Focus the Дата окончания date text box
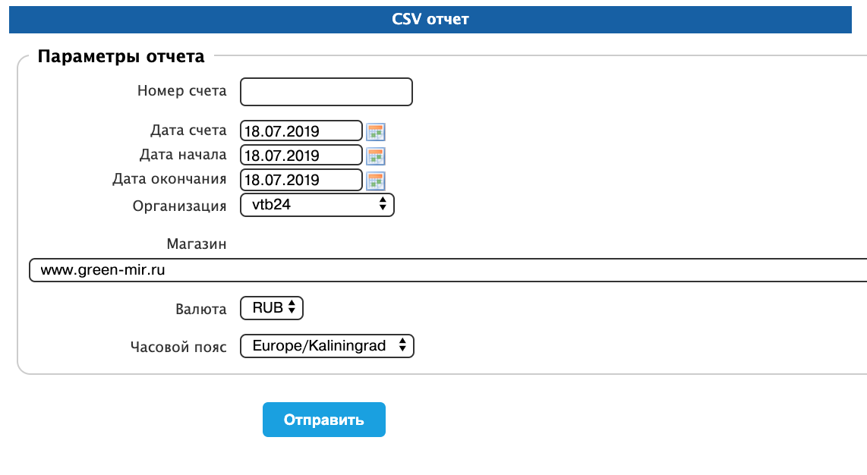The height and width of the screenshot is (475, 867). pyautogui.click(x=301, y=180)
